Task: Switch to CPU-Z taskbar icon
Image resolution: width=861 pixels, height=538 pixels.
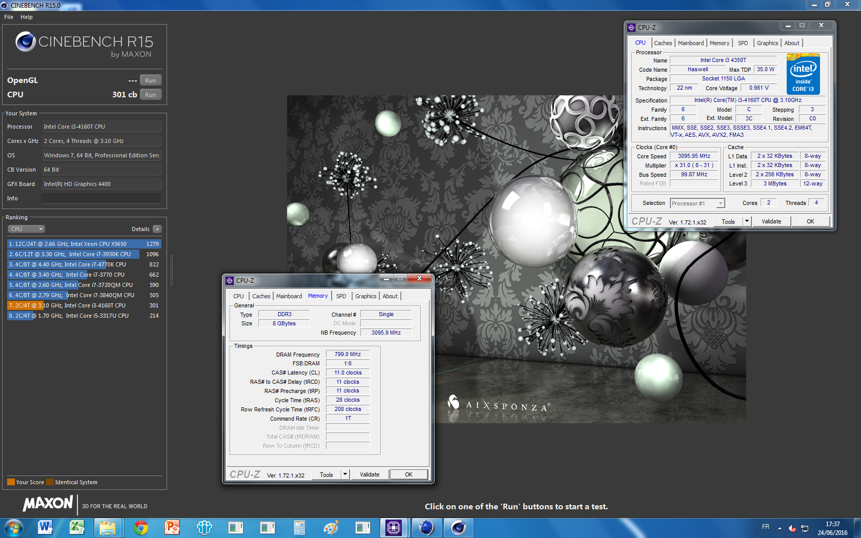Action: pyautogui.click(x=394, y=528)
